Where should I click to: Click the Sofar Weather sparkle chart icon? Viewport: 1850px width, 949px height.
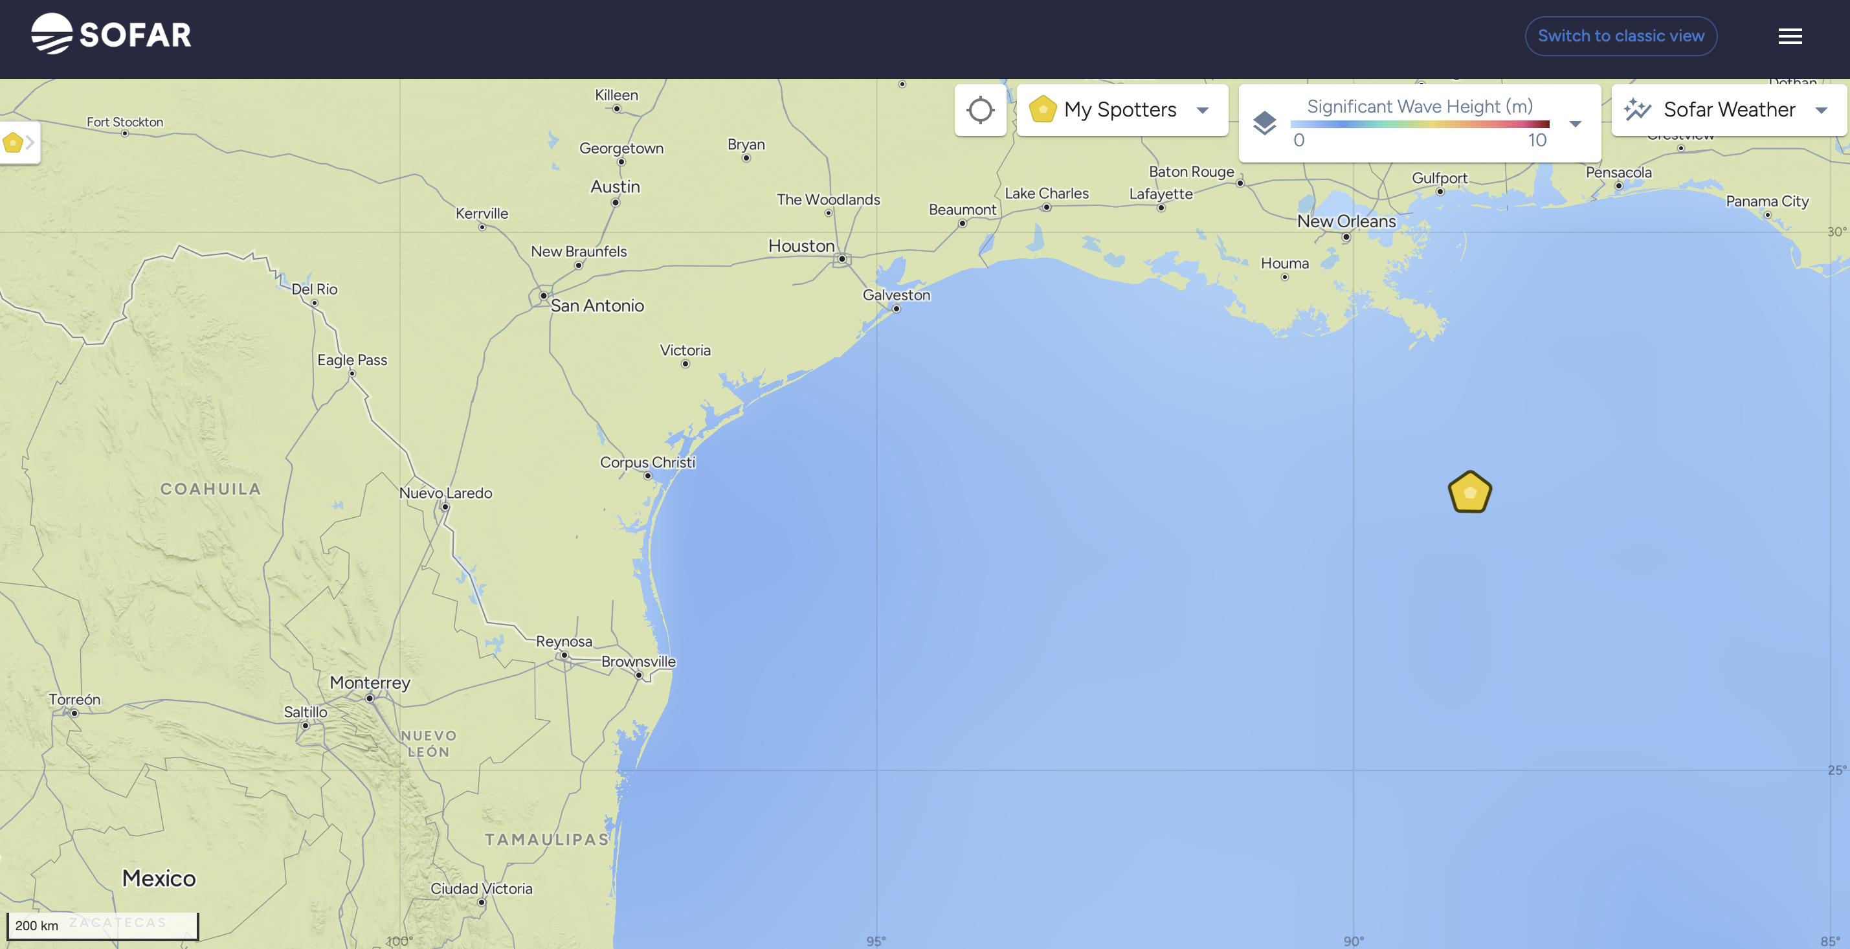(1638, 109)
